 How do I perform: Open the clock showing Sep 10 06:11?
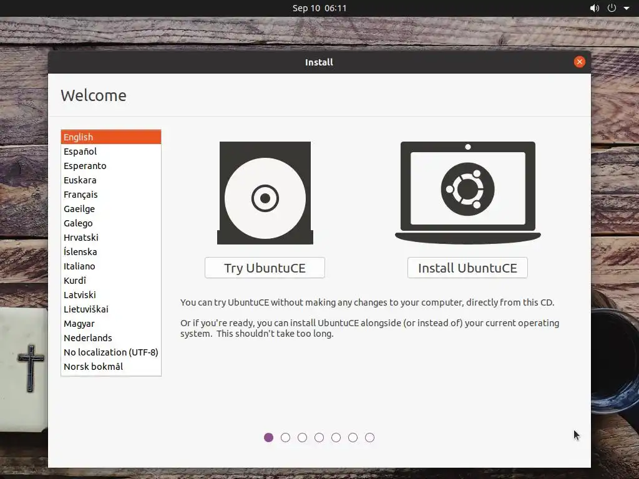pos(319,8)
